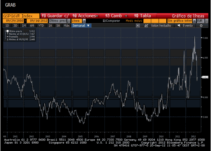211x151 pixels.
Task: Click the Mínimo al 09/02/05 legend text
Action: 19,39
